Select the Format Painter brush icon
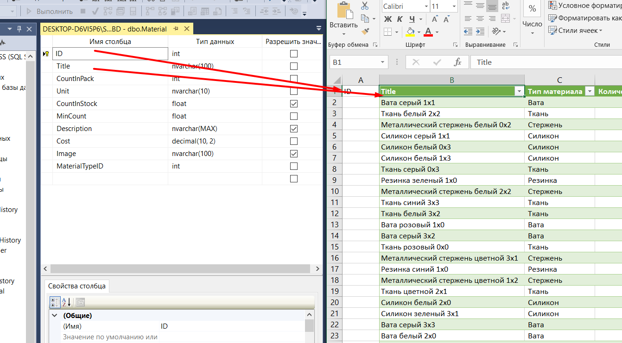The image size is (622, 343). tap(365, 31)
